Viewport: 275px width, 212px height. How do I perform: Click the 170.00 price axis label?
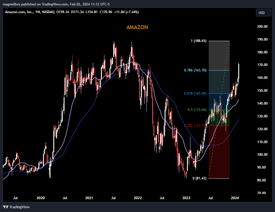pyautogui.click(x=262, y=65)
